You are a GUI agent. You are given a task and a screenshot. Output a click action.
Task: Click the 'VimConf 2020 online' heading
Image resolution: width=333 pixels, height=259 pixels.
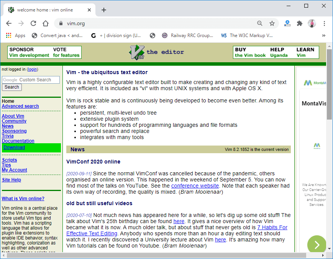[x=93, y=162]
